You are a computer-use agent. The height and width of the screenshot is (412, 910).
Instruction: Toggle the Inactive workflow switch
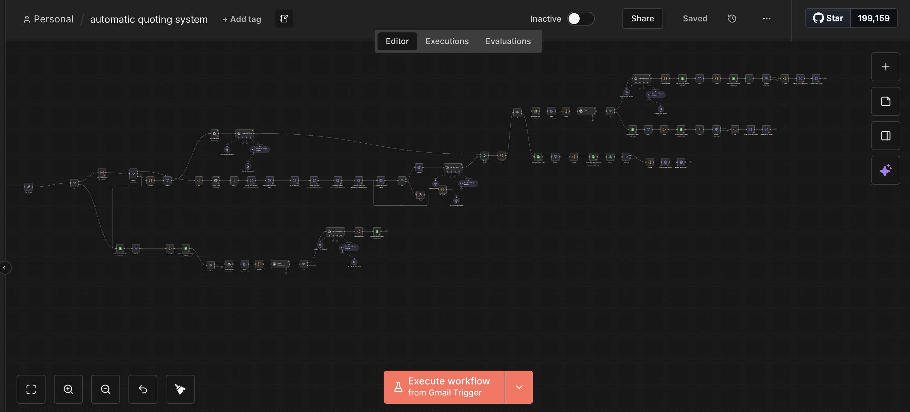click(x=581, y=19)
